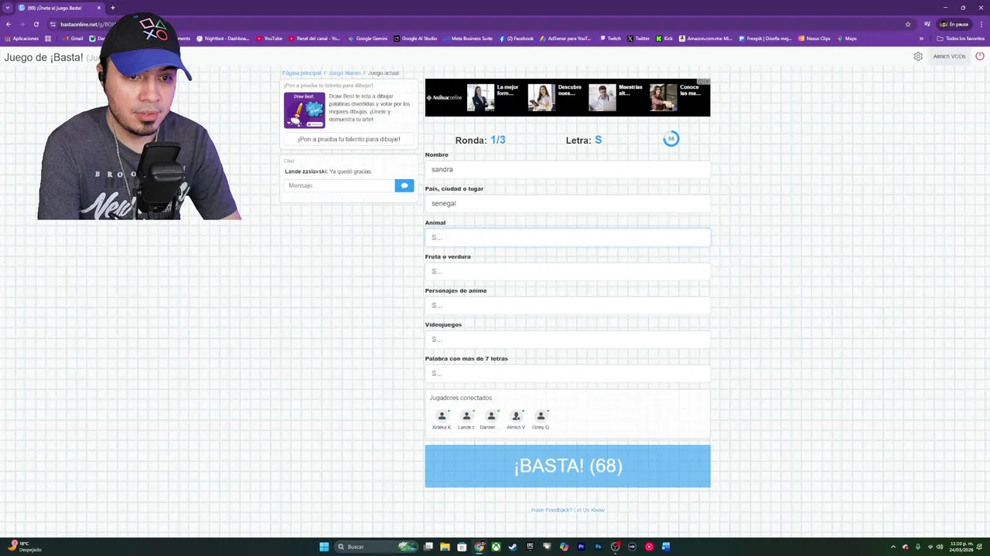Select player avatar Ginny G

[541, 419]
